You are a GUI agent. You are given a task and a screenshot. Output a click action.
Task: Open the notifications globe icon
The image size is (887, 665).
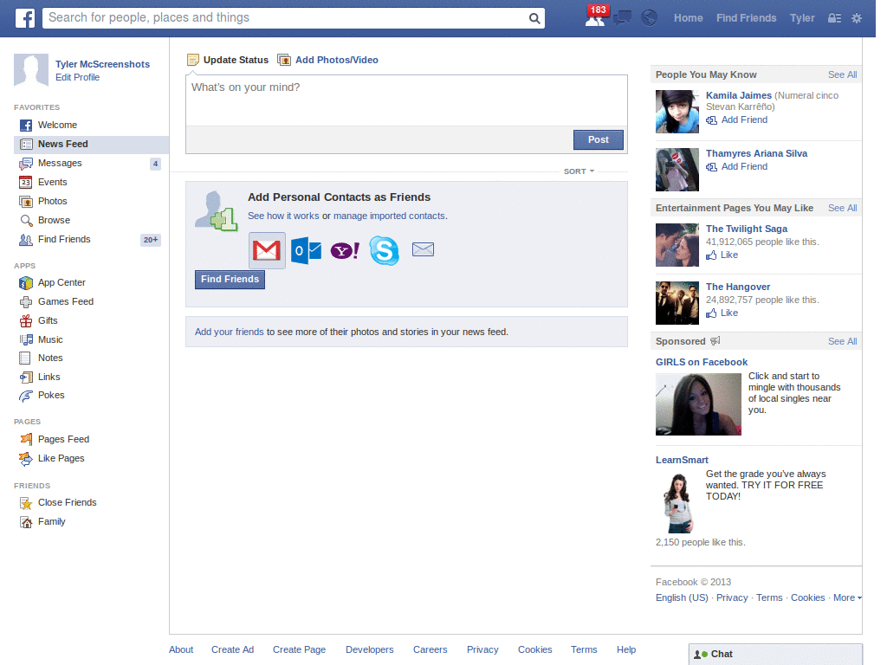[649, 18]
